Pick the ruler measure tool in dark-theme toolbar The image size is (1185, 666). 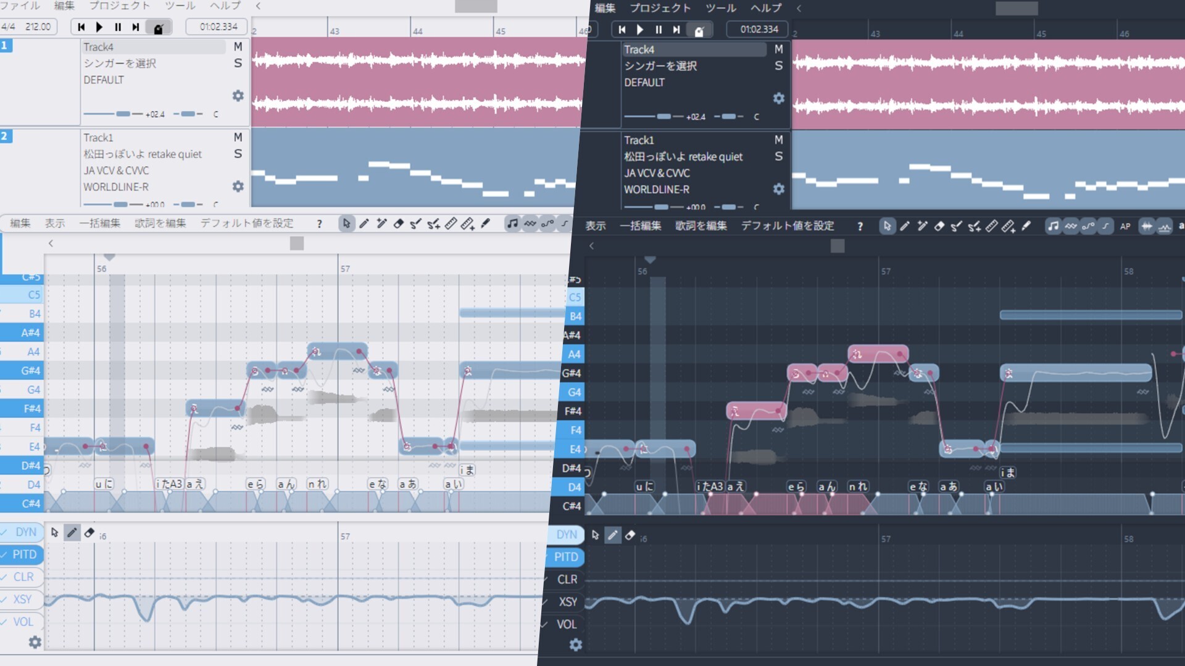click(991, 226)
